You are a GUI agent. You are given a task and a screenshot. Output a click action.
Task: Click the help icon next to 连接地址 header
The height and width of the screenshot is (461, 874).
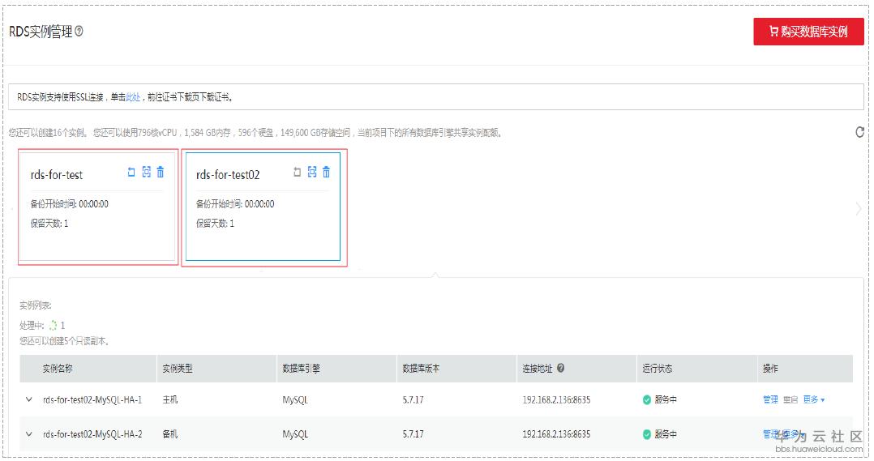[x=561, y=368]
